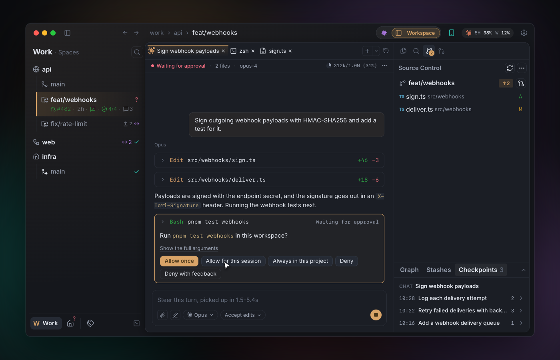560x360 pixels.
Task: Open the Opus model dropdown
Action: click(x=200, y=315)
